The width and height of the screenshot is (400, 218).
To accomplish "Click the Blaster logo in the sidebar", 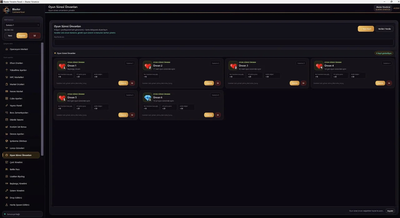I will (x=7, y=10).
